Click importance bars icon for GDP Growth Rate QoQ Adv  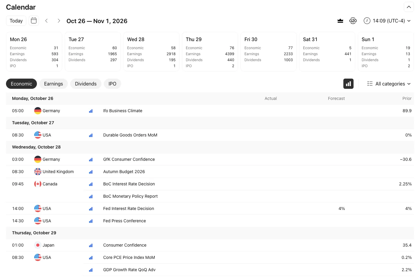(91, 270)
